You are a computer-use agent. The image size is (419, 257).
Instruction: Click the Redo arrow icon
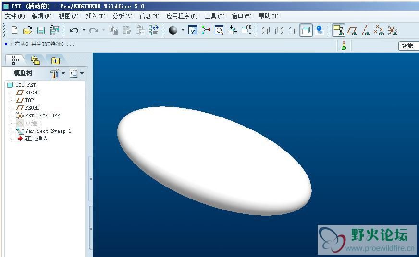tap(94, 30)
